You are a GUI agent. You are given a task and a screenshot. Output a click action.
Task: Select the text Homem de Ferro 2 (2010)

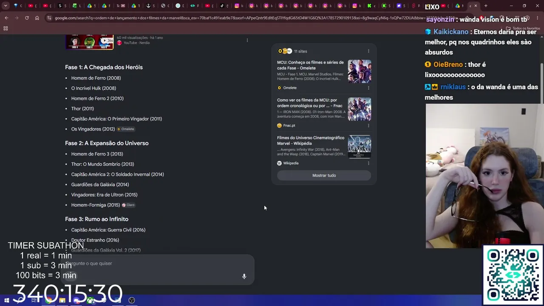(x=97, y=99)
